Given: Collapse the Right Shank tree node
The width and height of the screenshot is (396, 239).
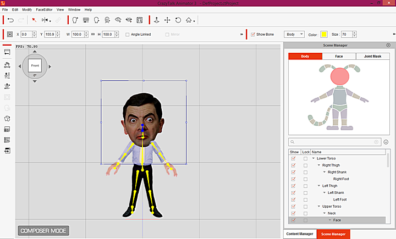Looking at the screenshot, I should point(324,172).
